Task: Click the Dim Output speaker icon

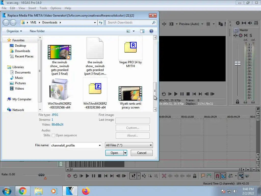Action: click(250, 23)
